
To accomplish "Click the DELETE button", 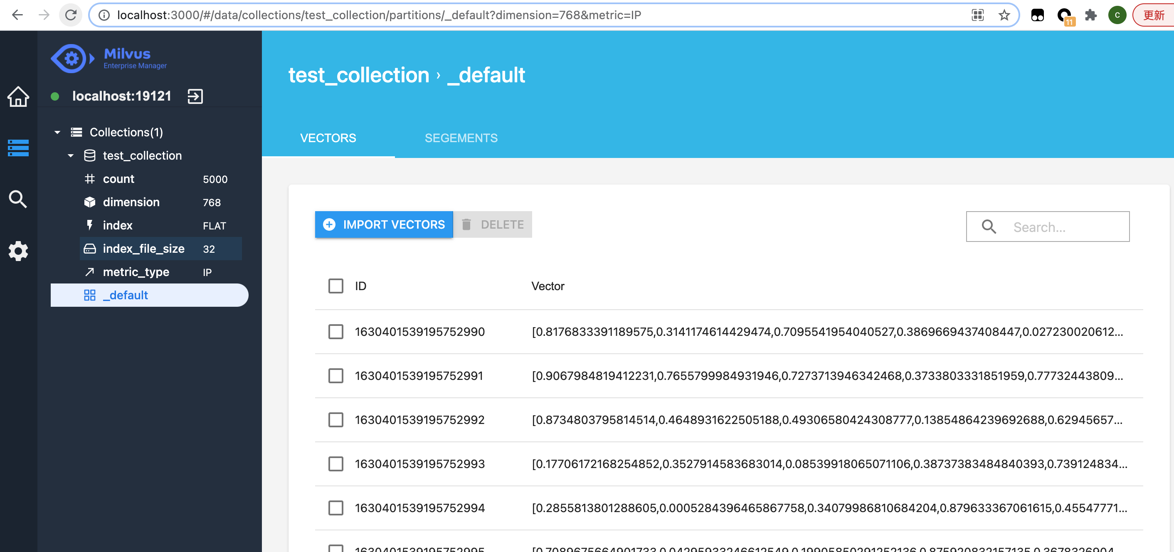I will coord(493,224).
